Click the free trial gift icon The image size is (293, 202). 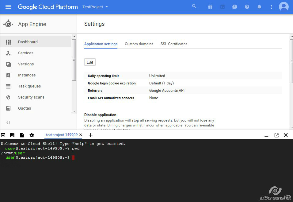click(x=210, y=6)
